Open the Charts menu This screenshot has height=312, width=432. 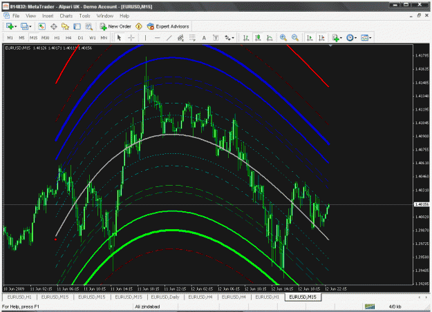pyautogui.click(x=66, y=16)
